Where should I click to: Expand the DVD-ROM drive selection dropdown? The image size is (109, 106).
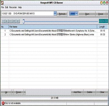coord(55,14)
